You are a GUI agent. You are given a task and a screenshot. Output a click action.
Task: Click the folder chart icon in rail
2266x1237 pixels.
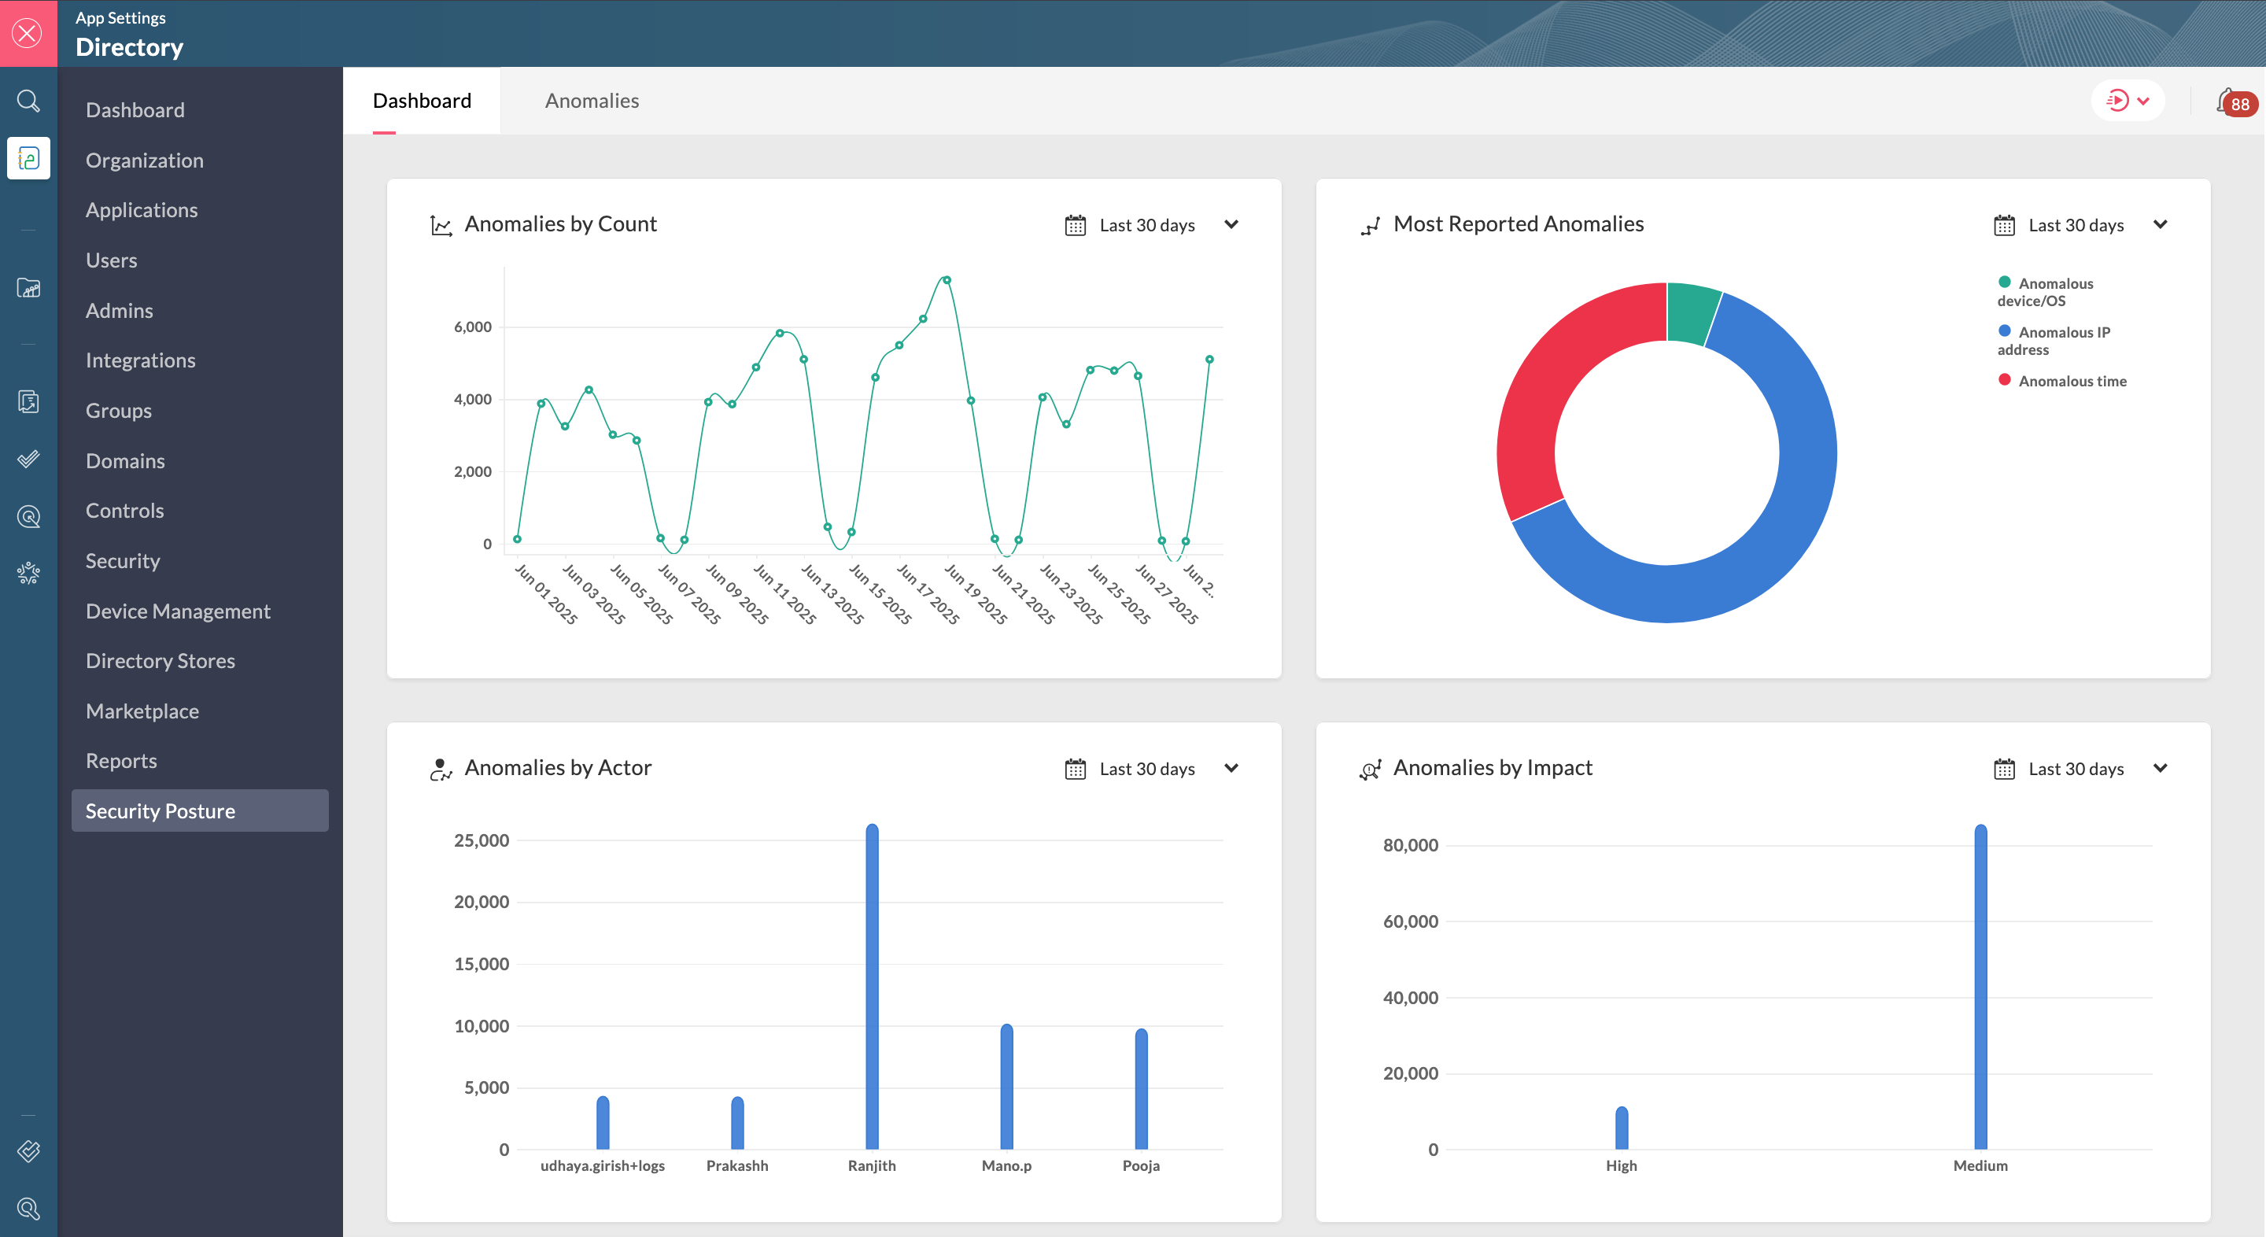point(28,289)
